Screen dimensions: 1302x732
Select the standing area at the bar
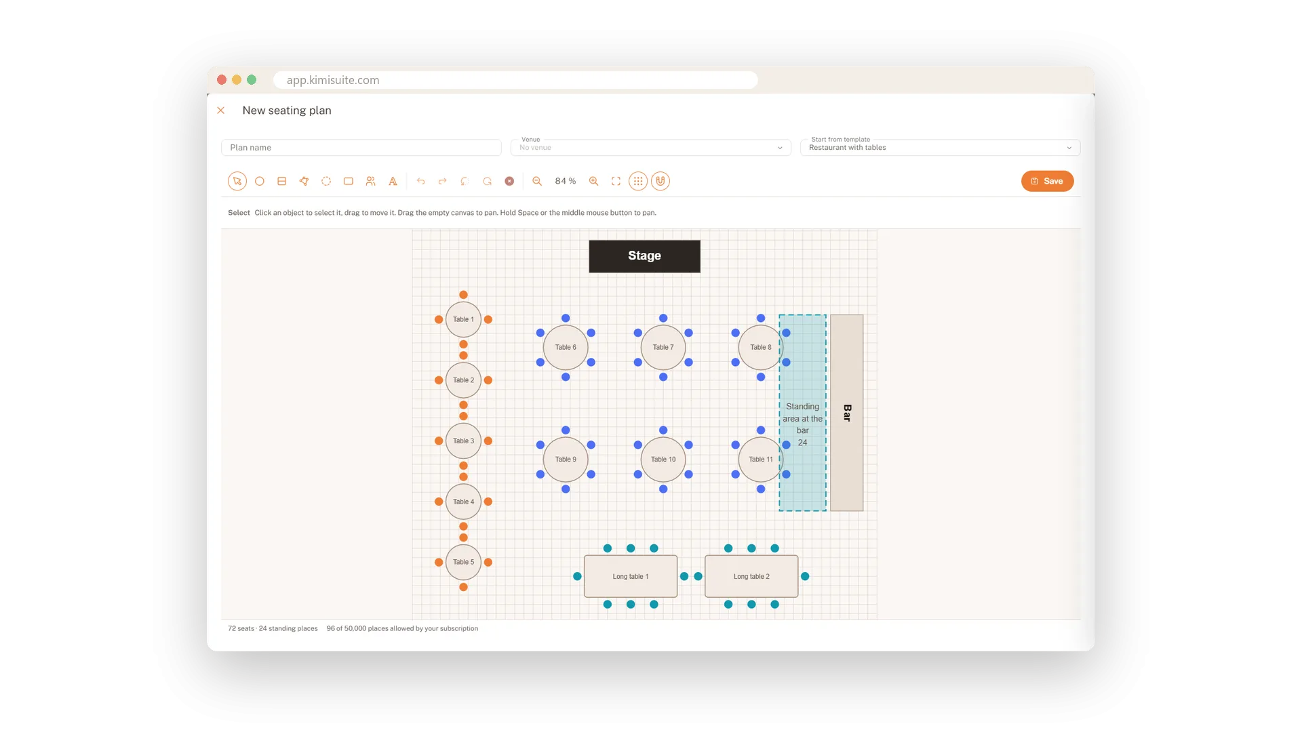click(x=803, y=413)
